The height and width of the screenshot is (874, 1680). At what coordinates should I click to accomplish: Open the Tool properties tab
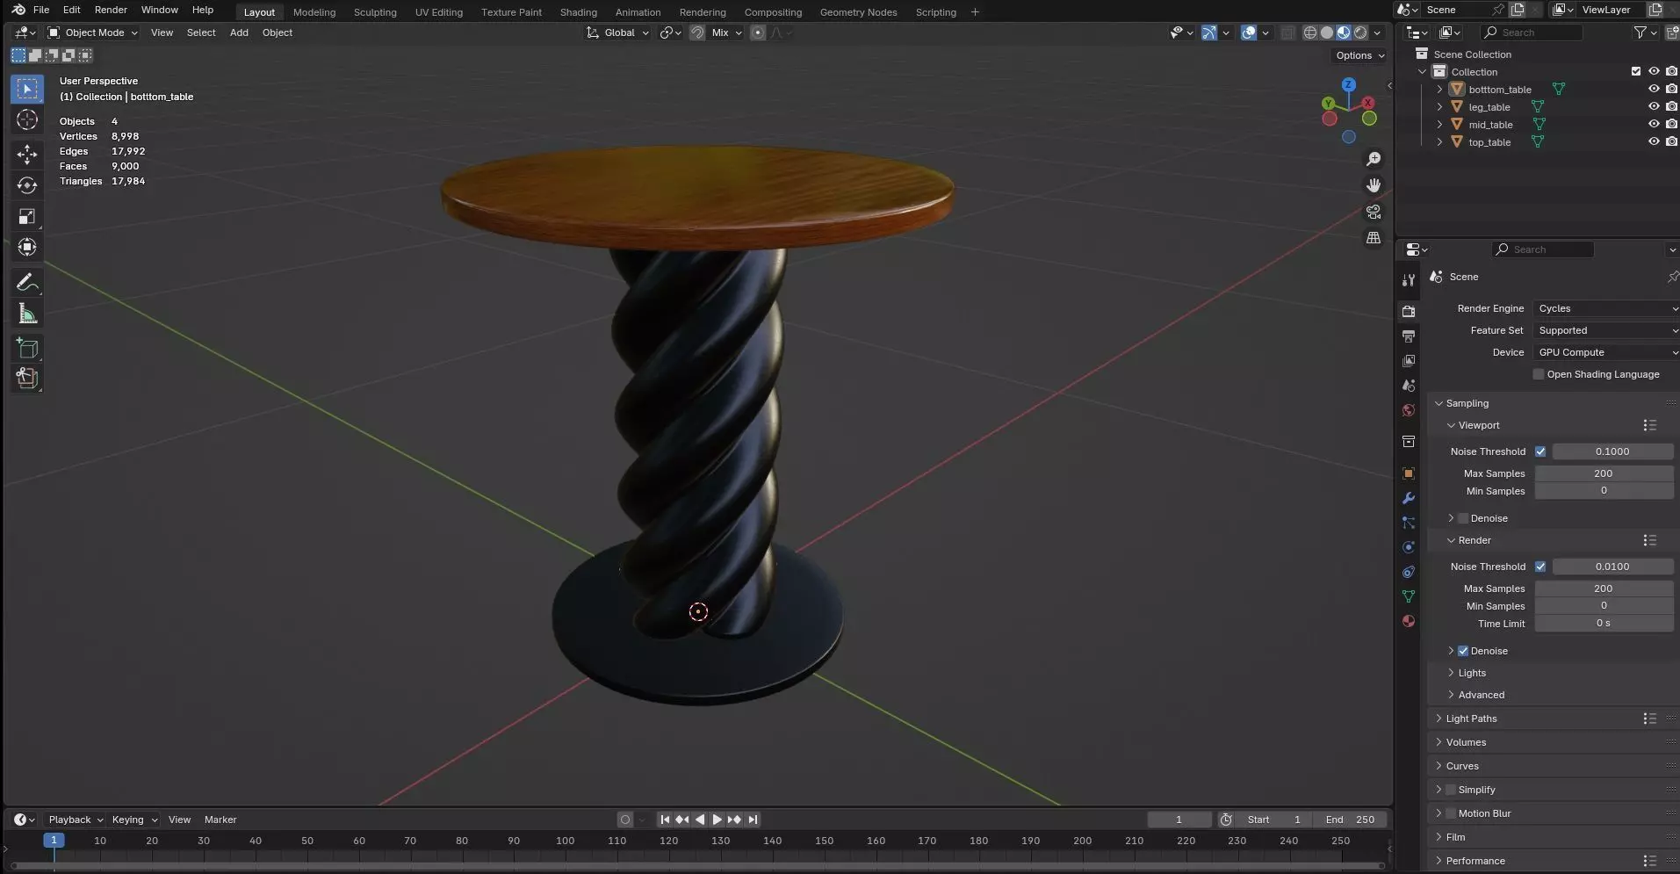click(1409, 280)
